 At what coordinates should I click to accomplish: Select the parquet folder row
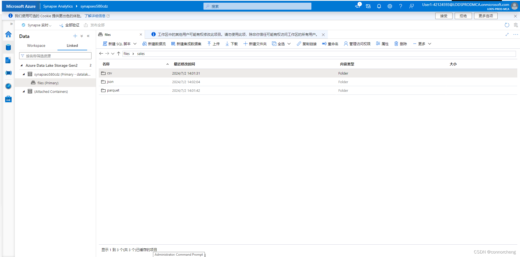pyautogui.click(x=308, y=90)
